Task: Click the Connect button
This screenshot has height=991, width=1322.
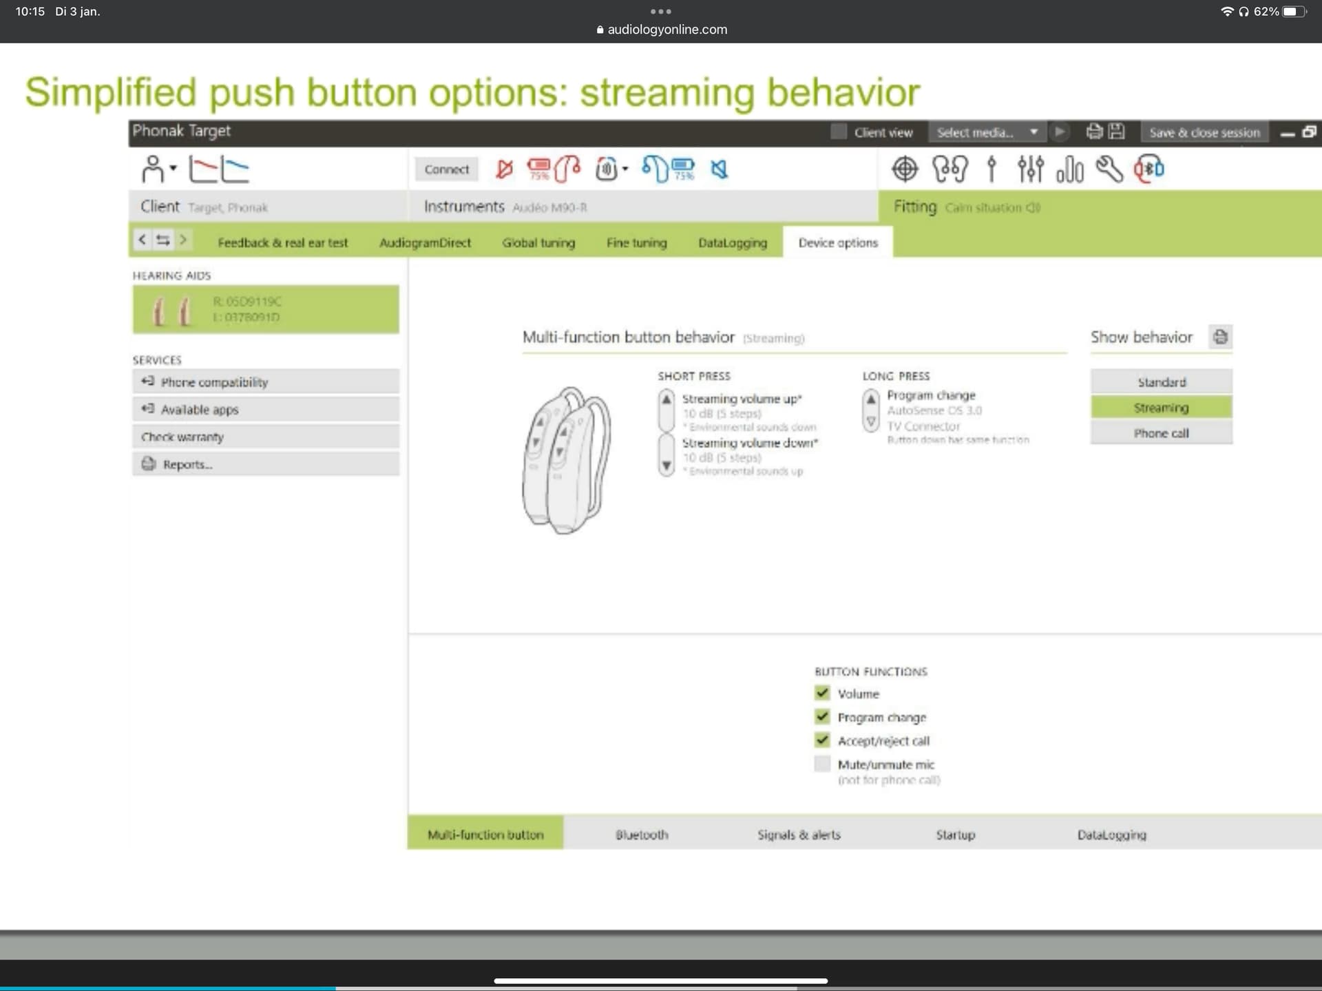Action: (x=446, y=169)
